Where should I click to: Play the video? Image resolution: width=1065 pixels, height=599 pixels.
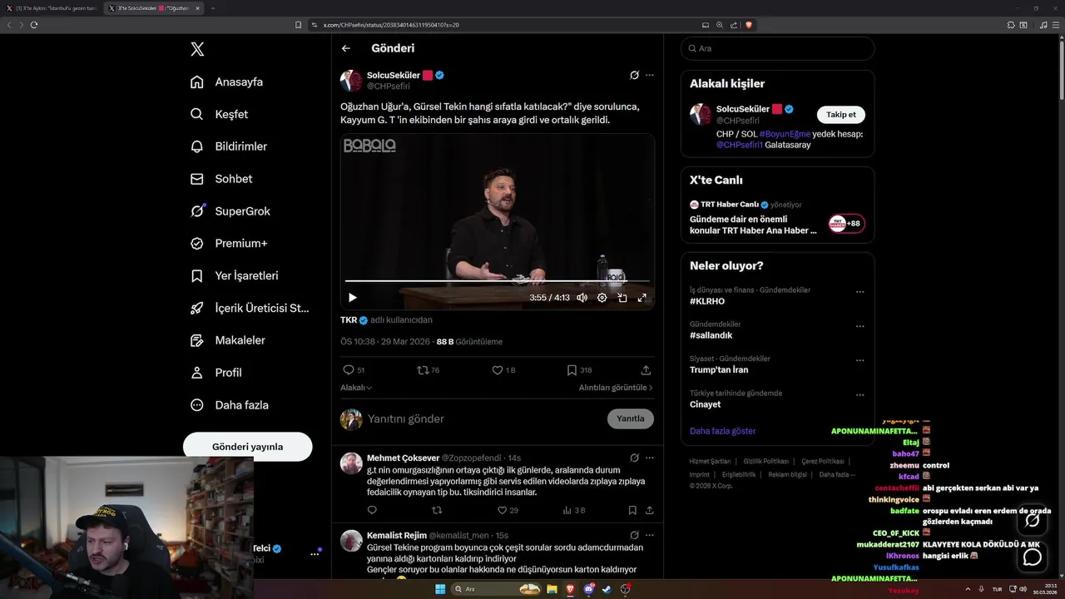353,297
